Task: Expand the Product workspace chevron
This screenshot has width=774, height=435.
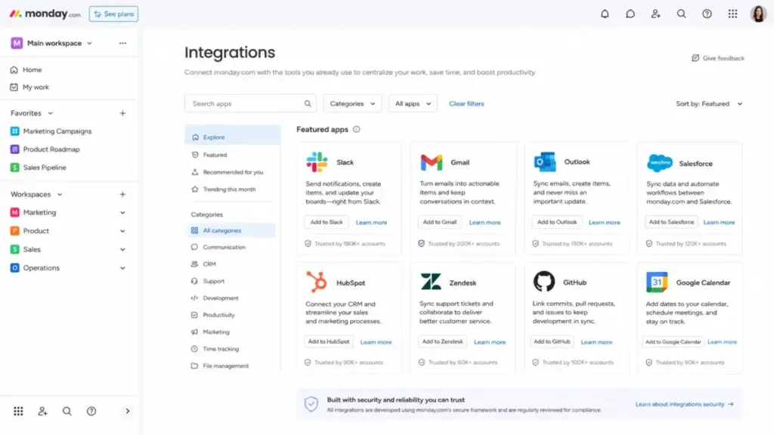Action: [x=122, y=231]
